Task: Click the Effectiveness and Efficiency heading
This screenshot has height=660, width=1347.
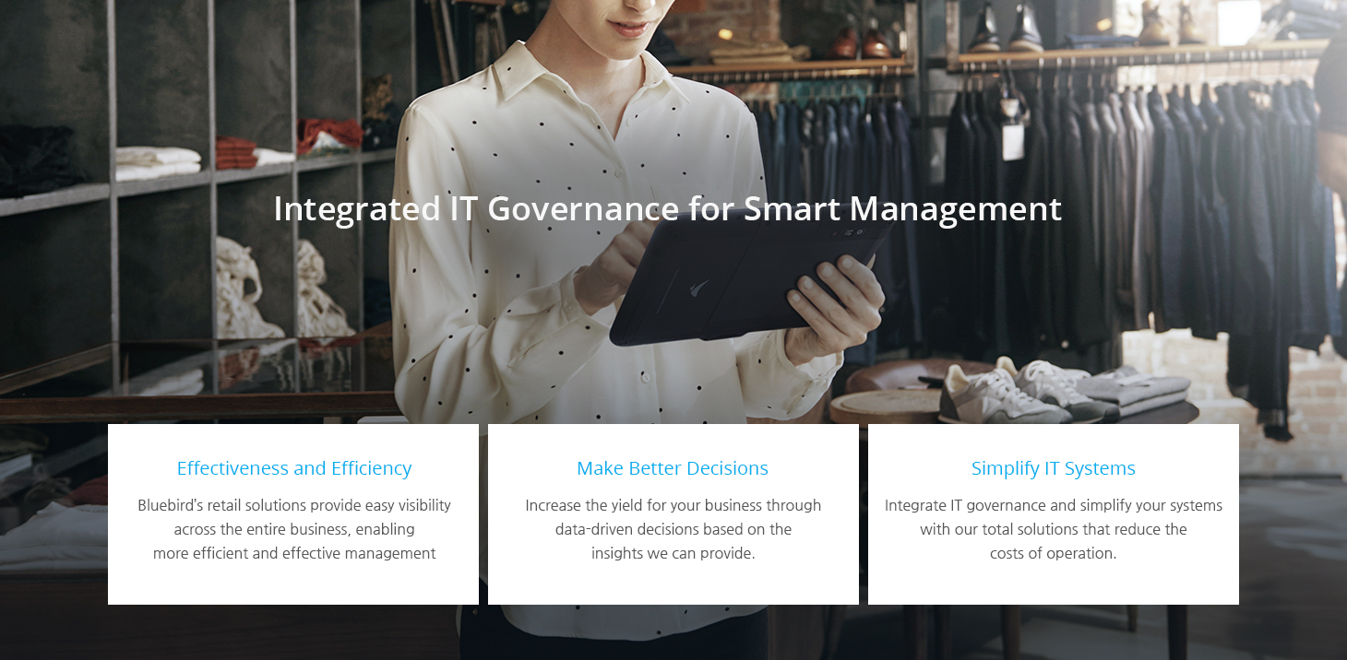Action: pyautogui.click(x=294, y=468)
